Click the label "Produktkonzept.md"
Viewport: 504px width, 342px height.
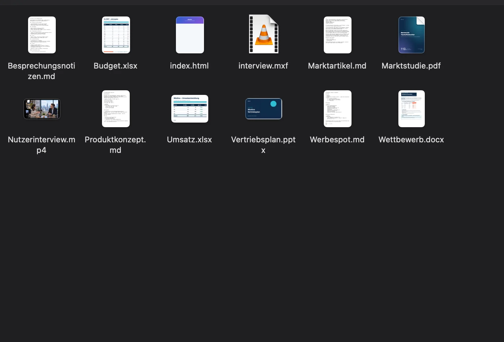coord(116,145)
